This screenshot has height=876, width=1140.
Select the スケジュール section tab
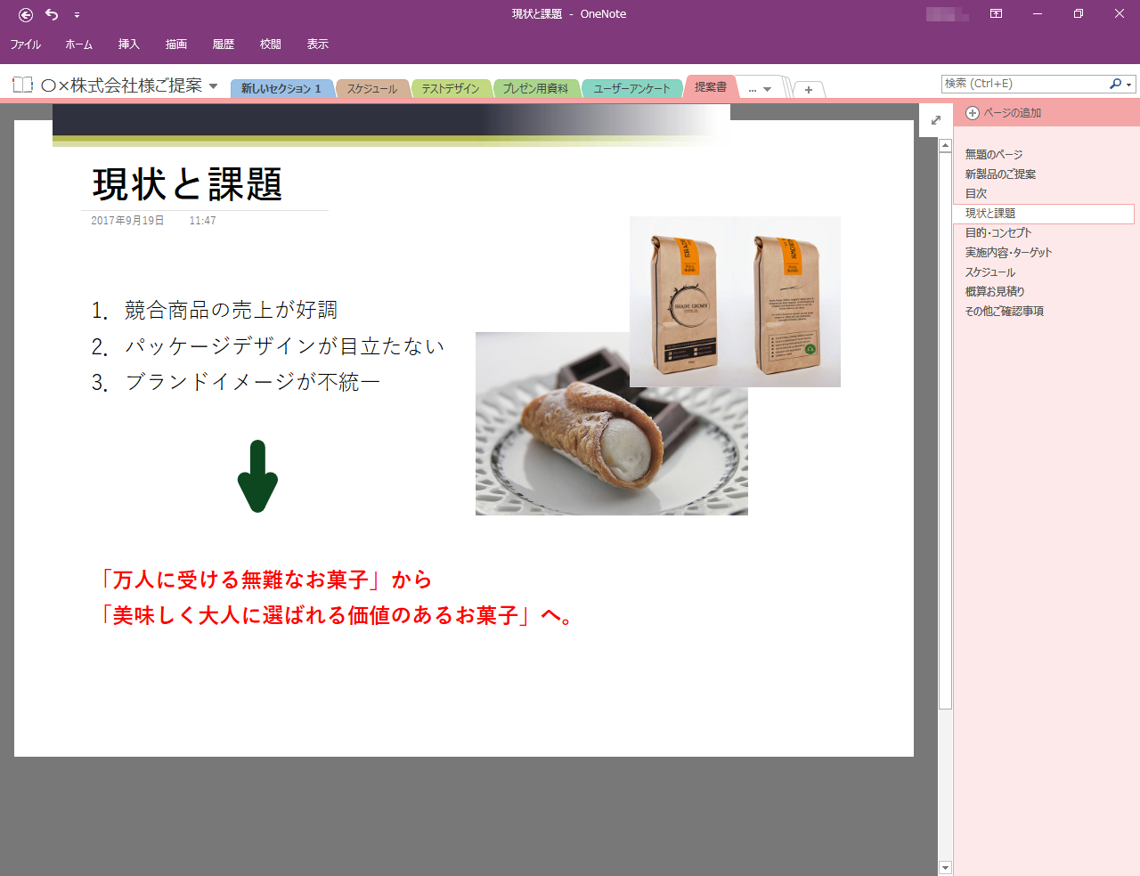coord(372,88)
